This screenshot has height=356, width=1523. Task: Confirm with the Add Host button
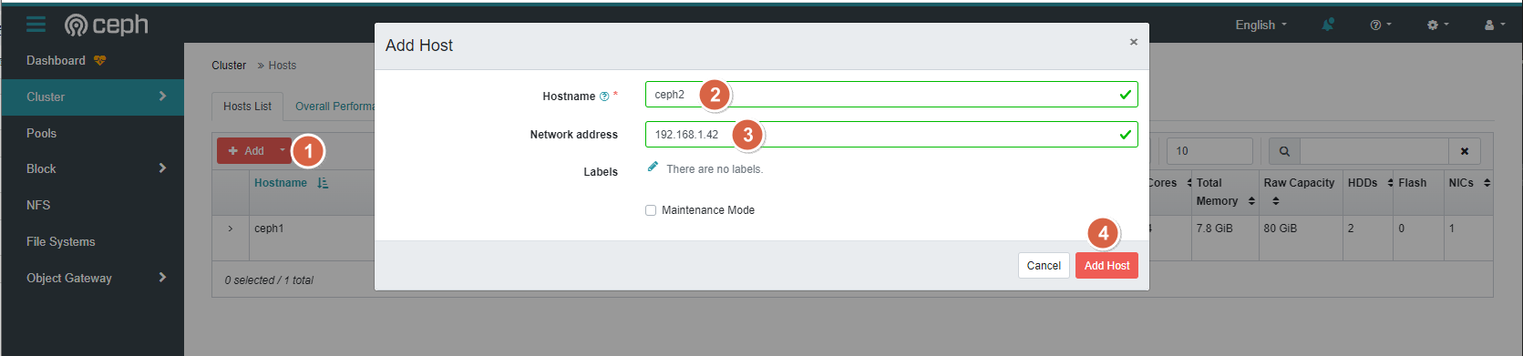[x=1106, y=266]
